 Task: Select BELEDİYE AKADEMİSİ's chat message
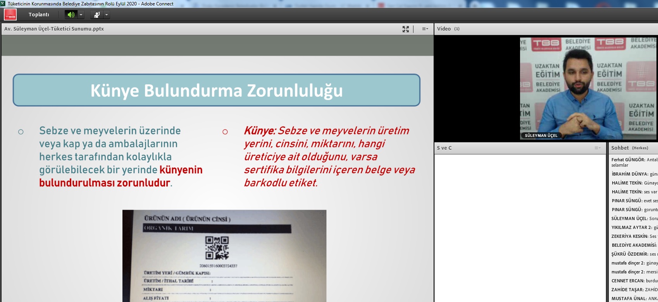(634, 245)
